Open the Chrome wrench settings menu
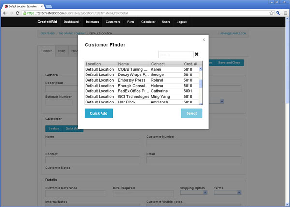This screenshot has width=290, height=207. [x=285, y=13]
